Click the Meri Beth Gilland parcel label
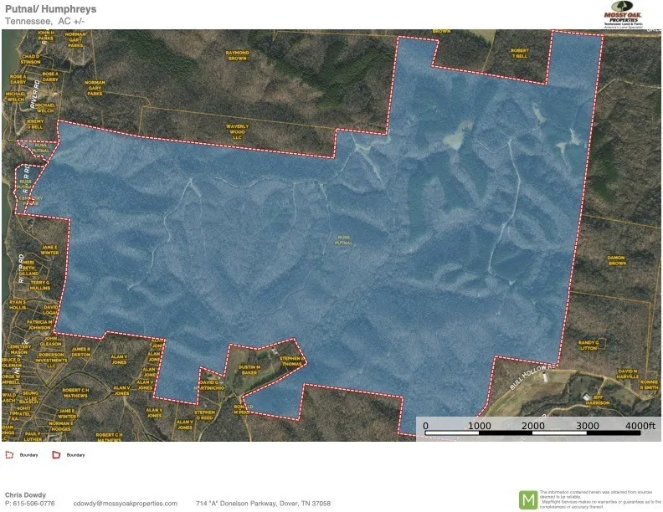This screenshot has height=512, width=663. [x=28, y=268]
